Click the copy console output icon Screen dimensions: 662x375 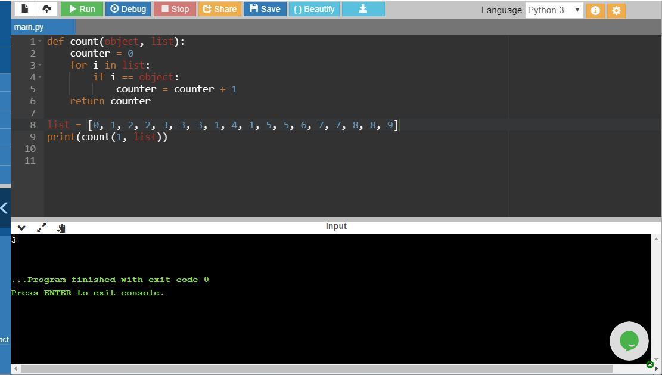[x=61, y=228]
